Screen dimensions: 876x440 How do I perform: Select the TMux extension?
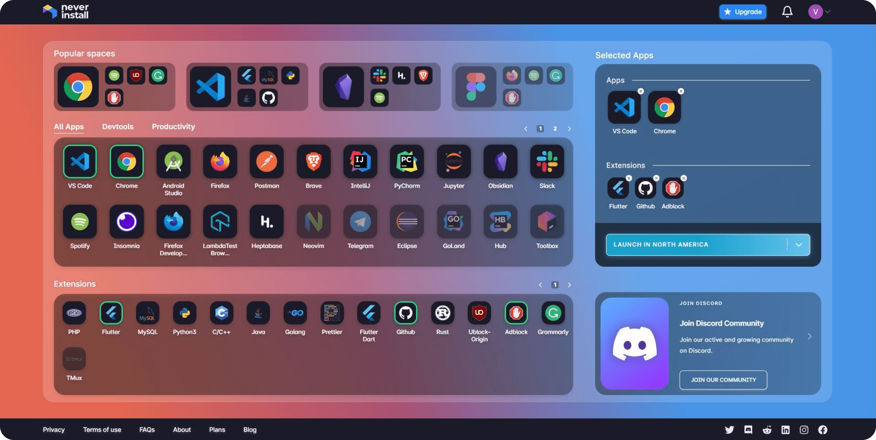click(x=74, y=359)
